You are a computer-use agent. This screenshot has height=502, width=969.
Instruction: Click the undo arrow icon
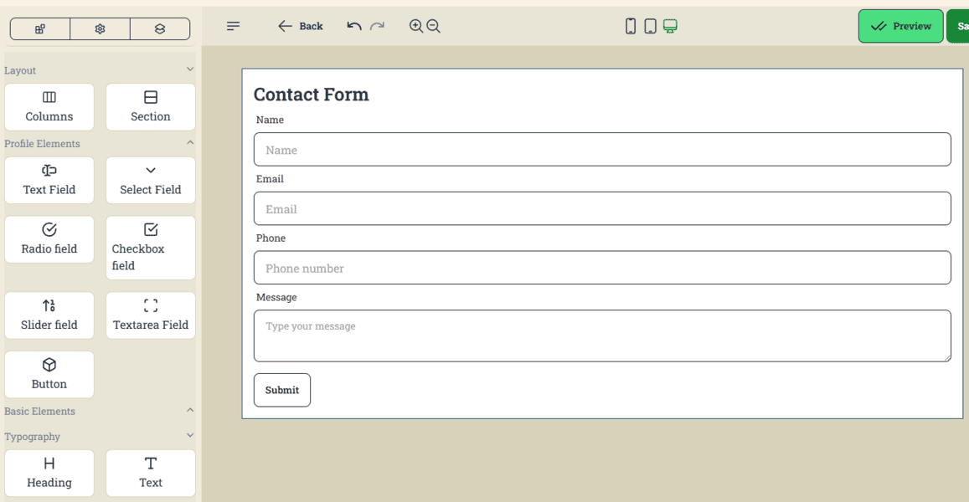pyautogui.click(x=354, y=27)
